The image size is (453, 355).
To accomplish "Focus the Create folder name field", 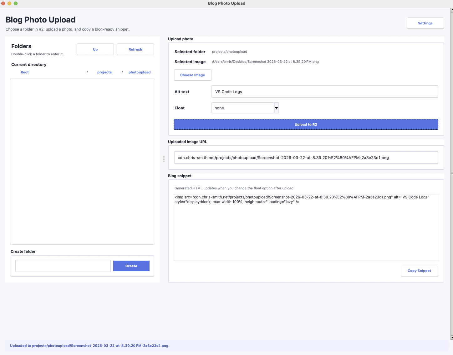I will pyautogui.click(x=63, y=266).
